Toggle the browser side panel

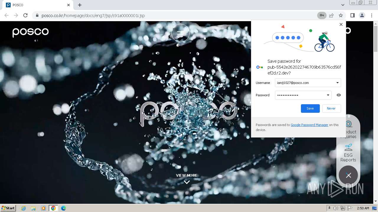click(352, 15)
